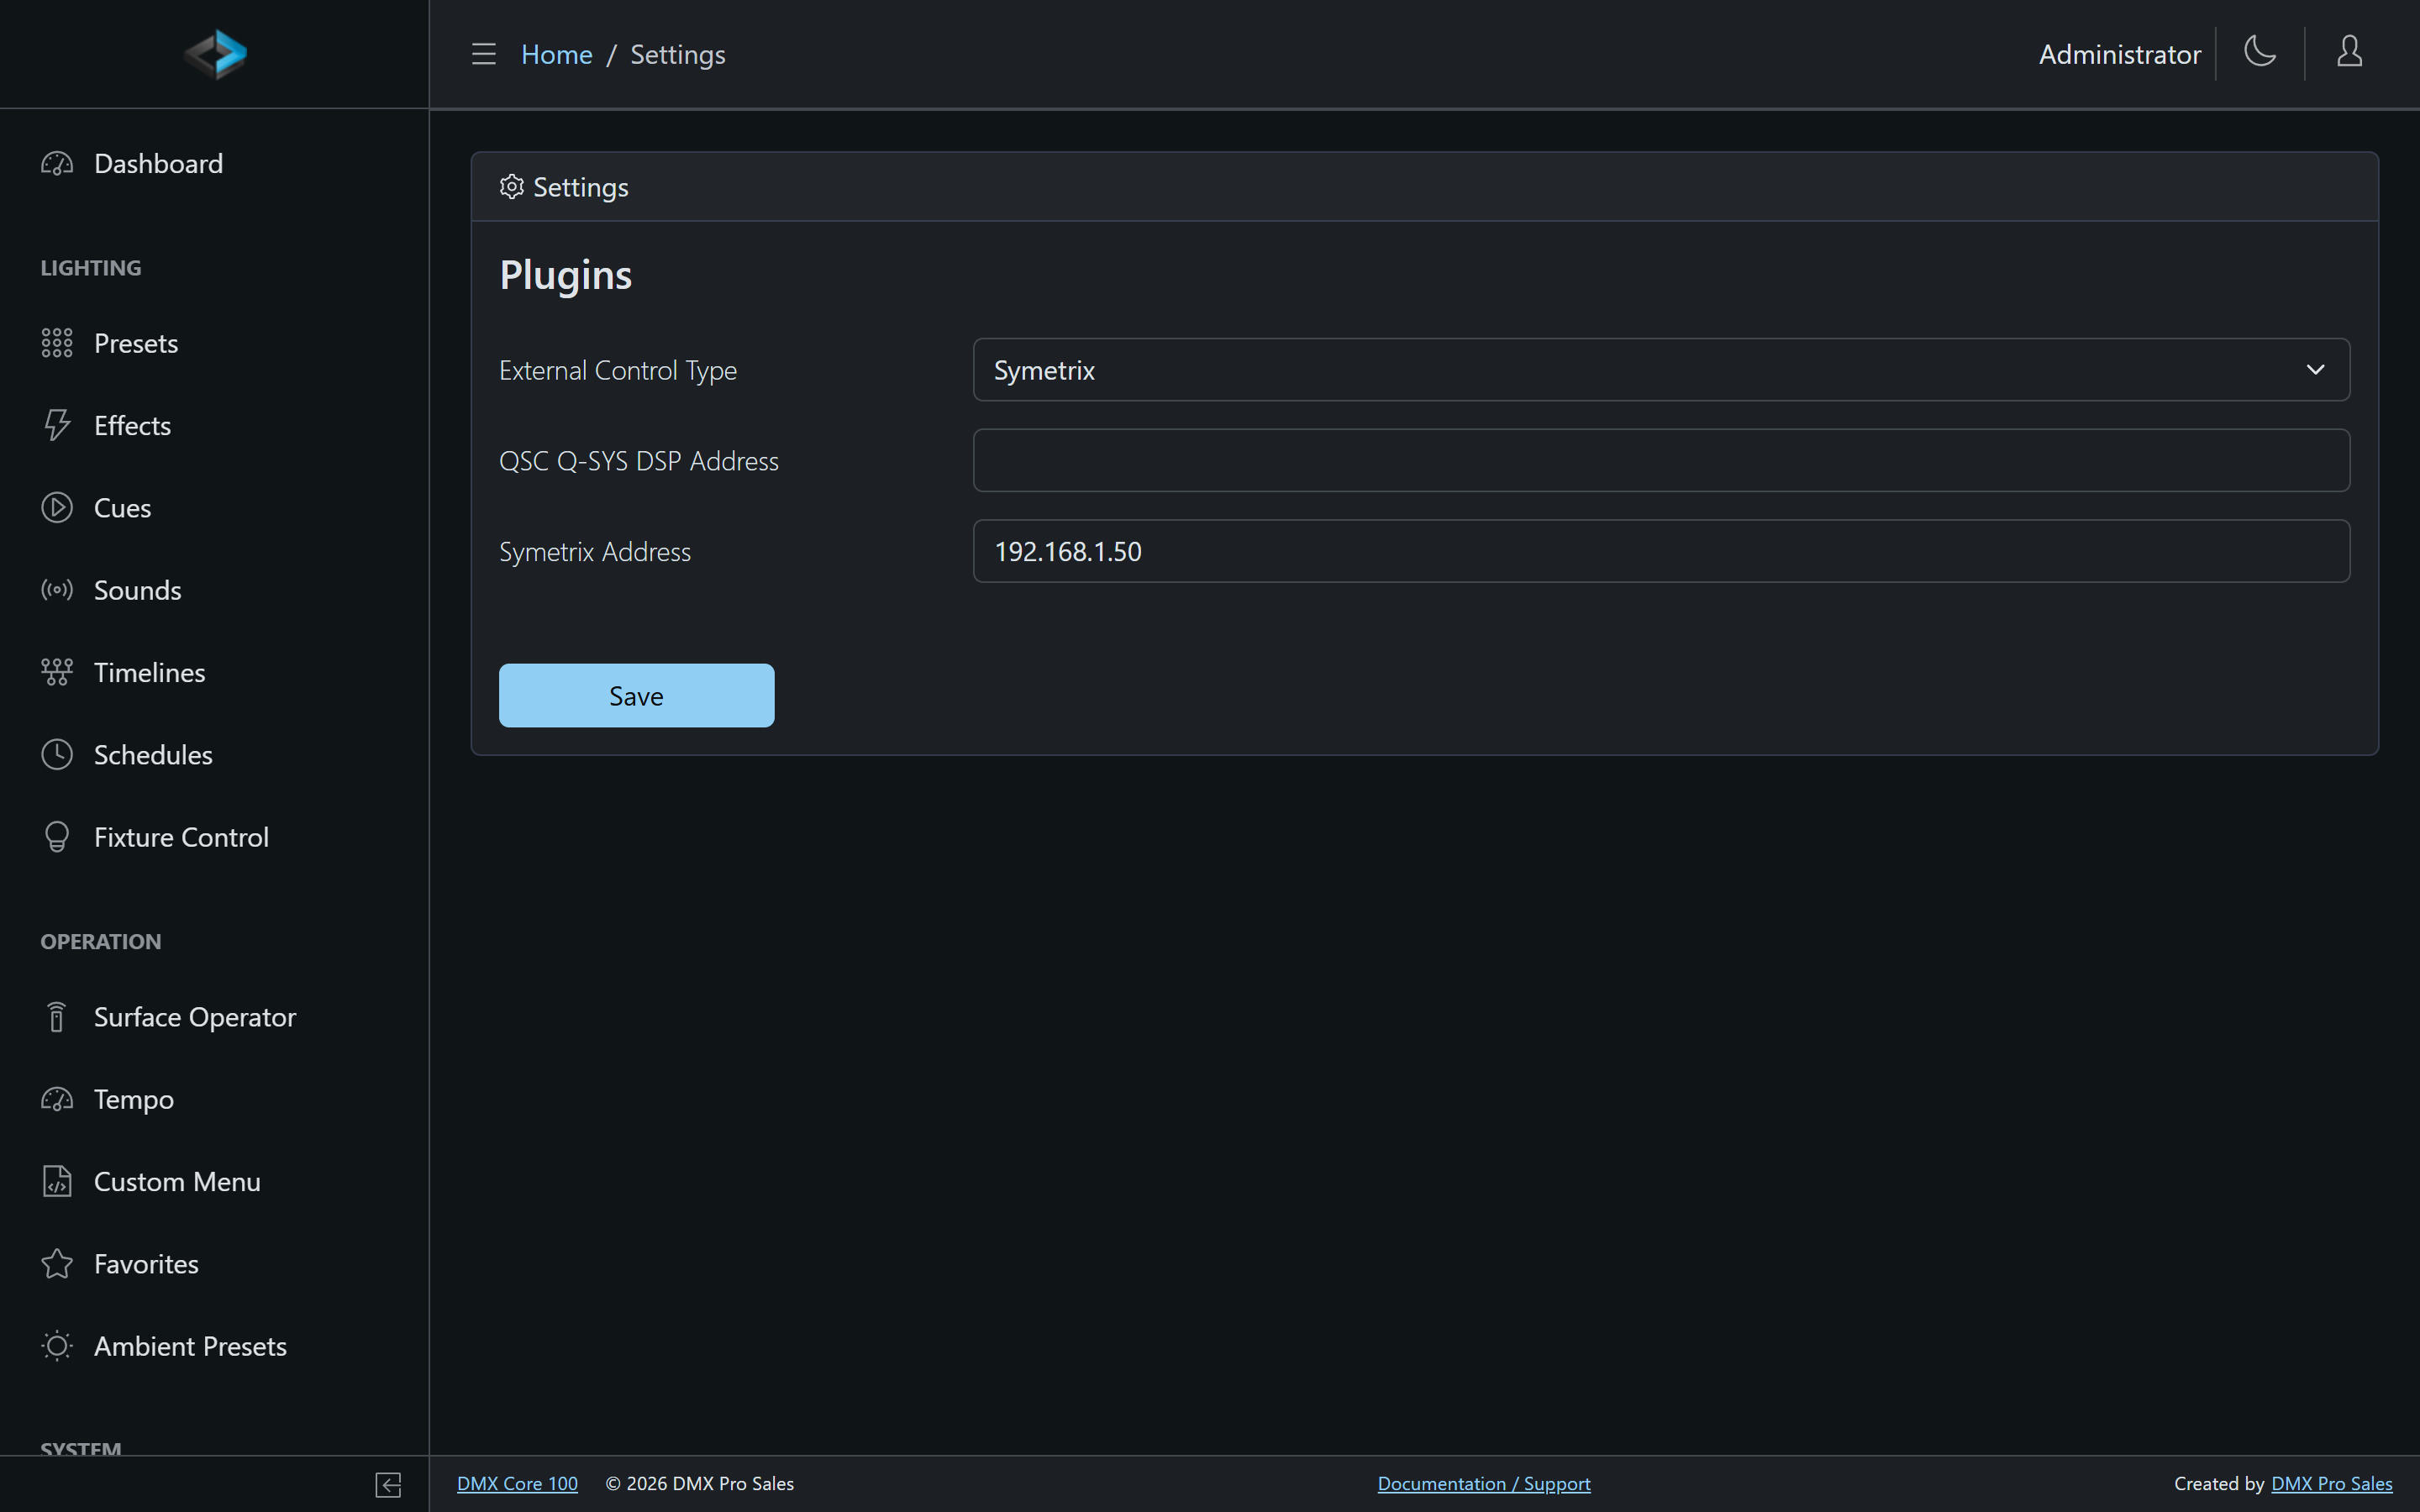Screen dimensions: 2420x1512
Task: Click the Favorites star icon
Action: pyautogui.click(x=57, y=1264)
